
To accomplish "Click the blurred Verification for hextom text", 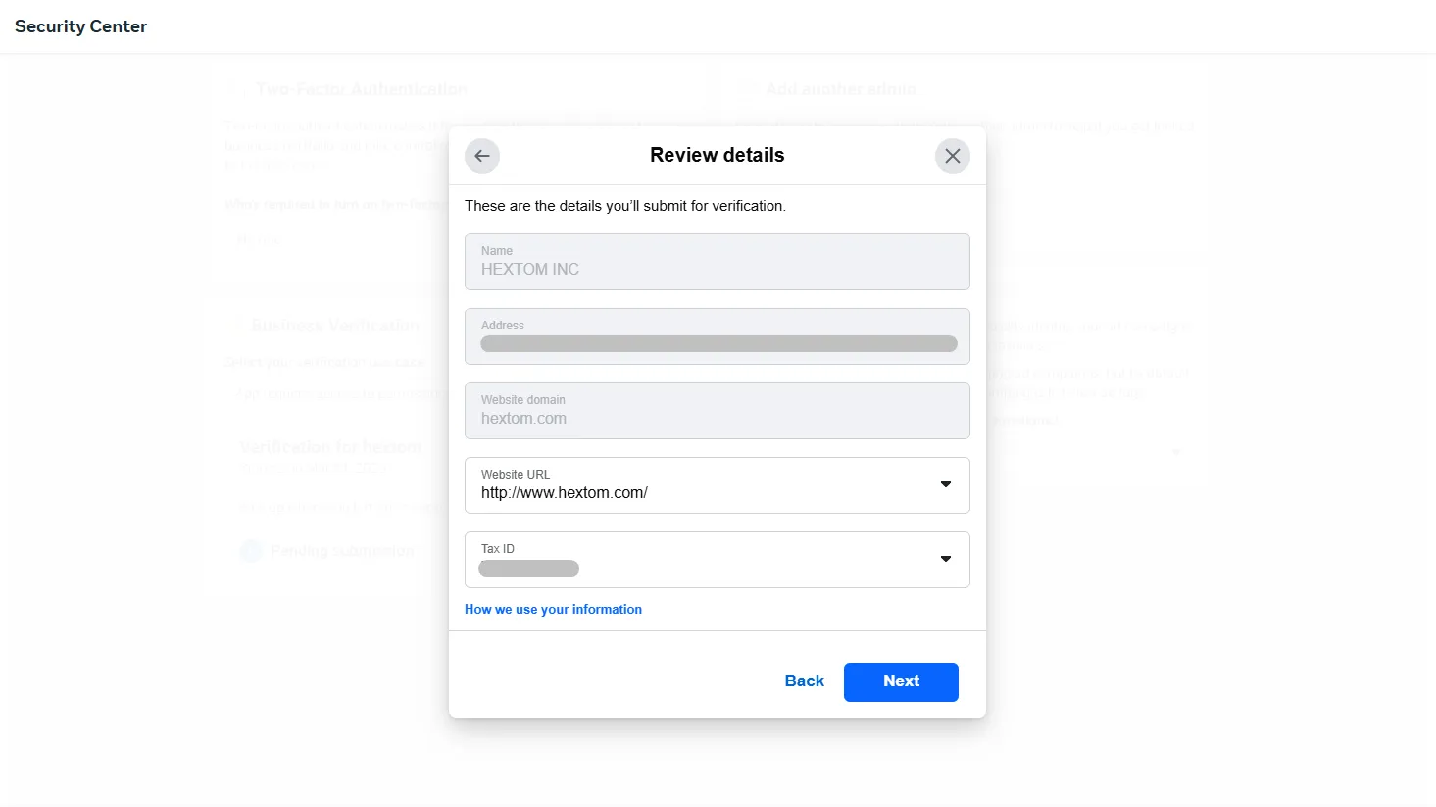I will (330, 446).
